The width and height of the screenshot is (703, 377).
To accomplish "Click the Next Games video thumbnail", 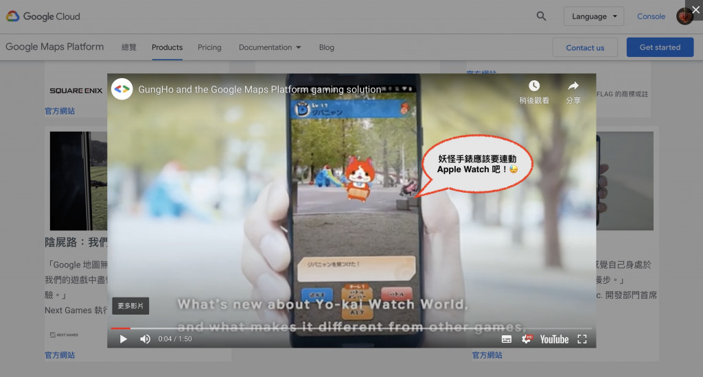I will click(x=78, y=181).
